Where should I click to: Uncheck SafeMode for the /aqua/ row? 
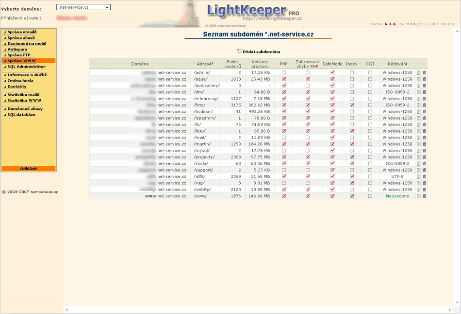[x=332, y=79]
